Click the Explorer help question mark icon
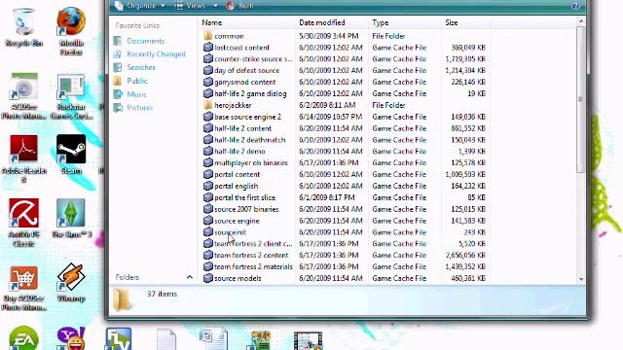 point(575,6)
